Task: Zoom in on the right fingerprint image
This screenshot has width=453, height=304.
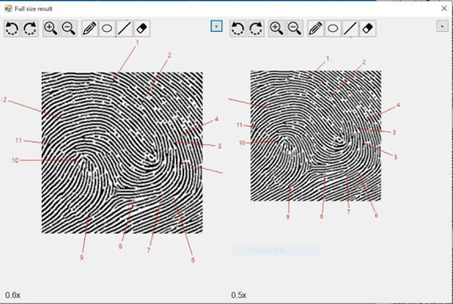Action: point(277,28)
